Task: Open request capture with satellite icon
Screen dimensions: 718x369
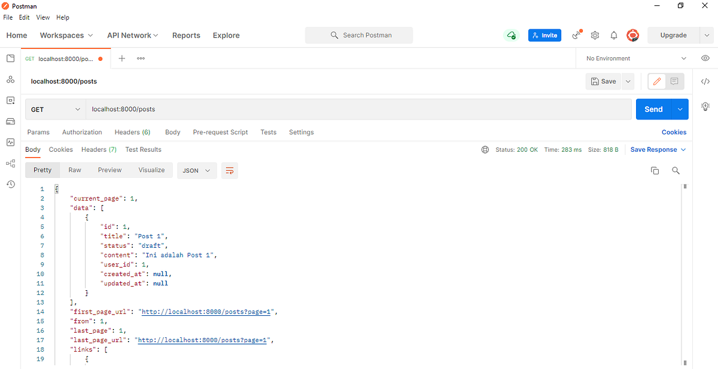Action: [x=576, y=35]
